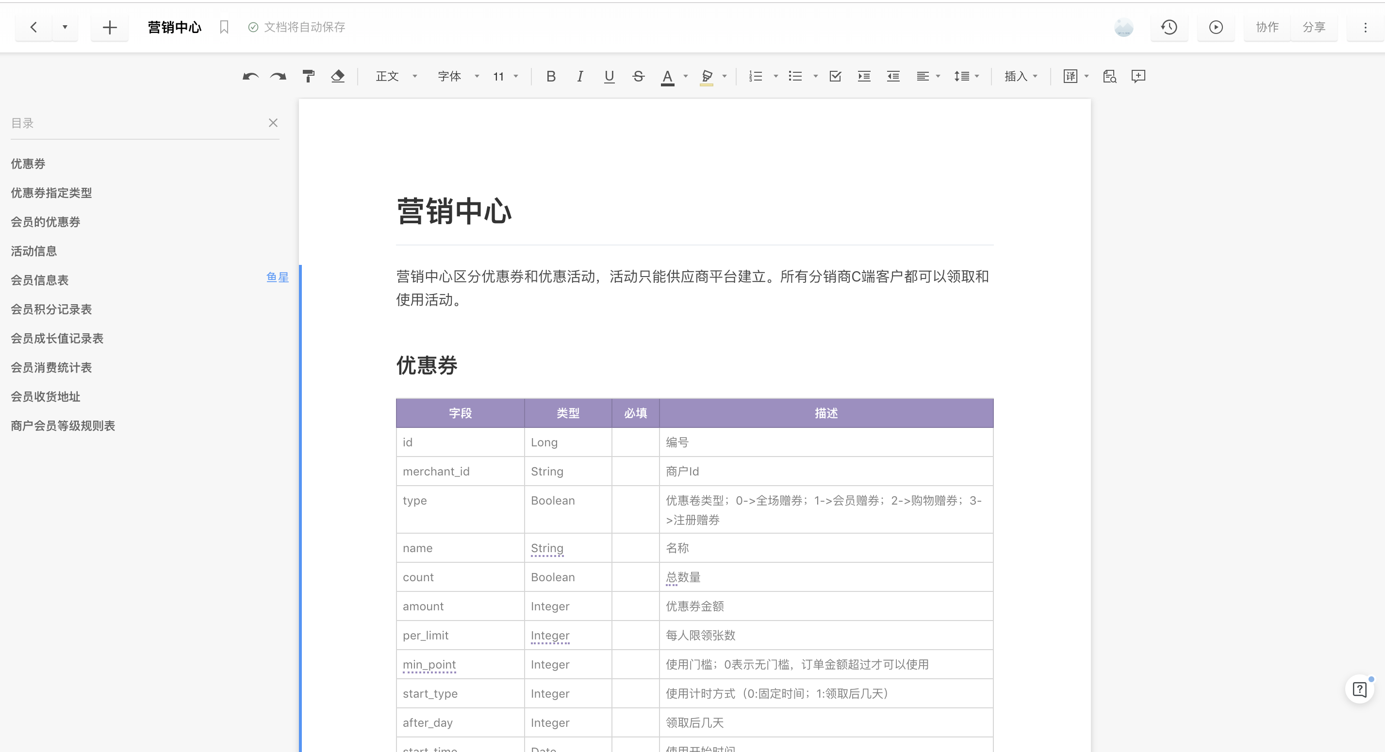Screen dimensions: 1385x752
Task: Click the 分享 share button
Action: click(x=1314, y=27)
